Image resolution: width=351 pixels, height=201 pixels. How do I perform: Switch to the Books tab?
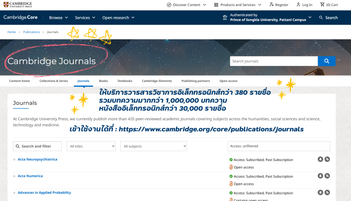pos(103,81)
